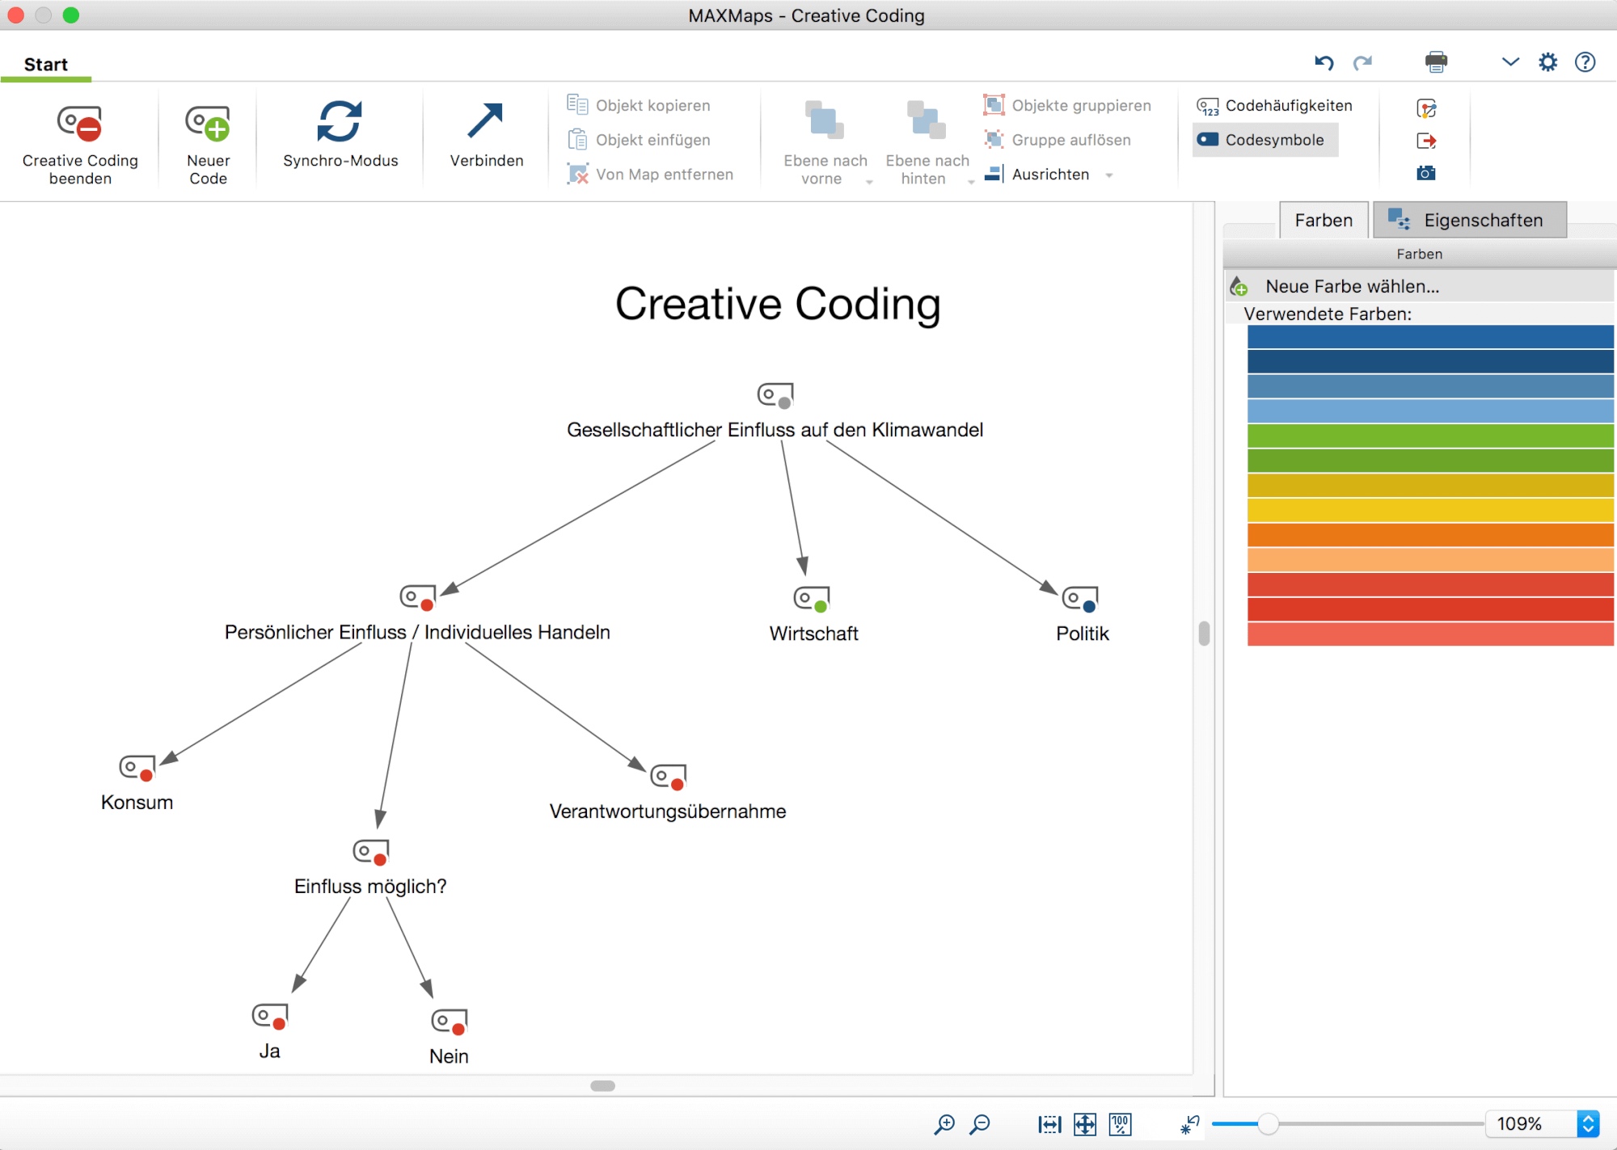Toggle the Codehäufigkeiten display
This screenshot has width=1617, height=1150.
(x=1275, y=106)
